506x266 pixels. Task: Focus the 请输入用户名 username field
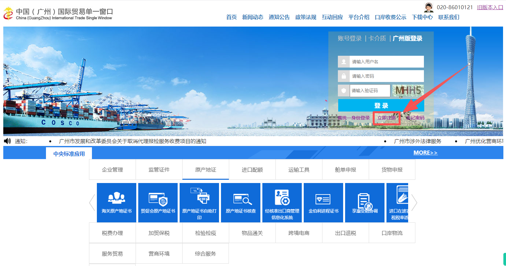[386, 62]
